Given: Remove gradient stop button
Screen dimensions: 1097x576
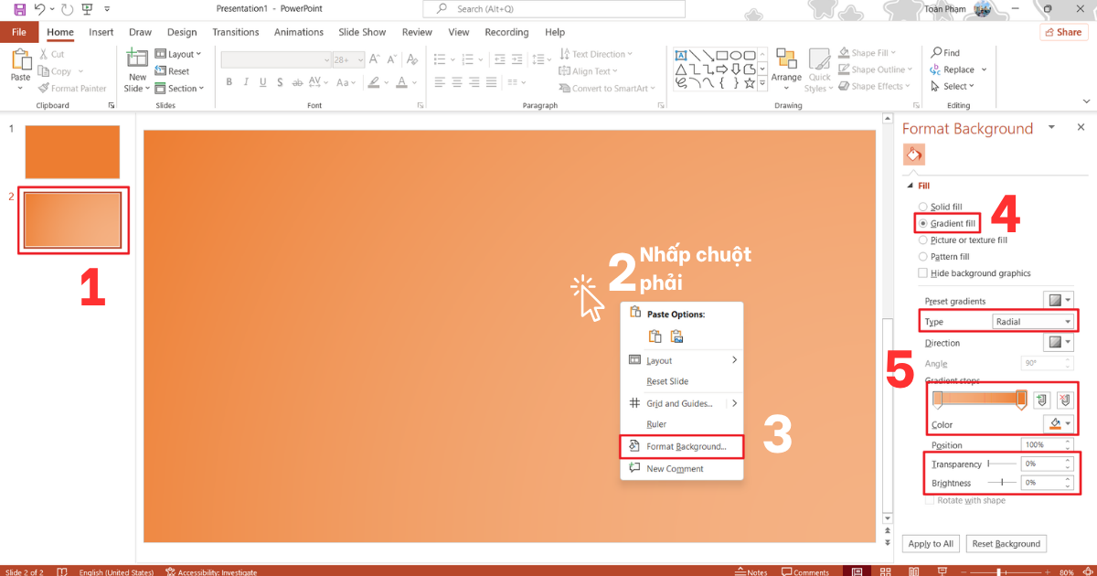Looking at the screenshot, I should coord(1065,400).
